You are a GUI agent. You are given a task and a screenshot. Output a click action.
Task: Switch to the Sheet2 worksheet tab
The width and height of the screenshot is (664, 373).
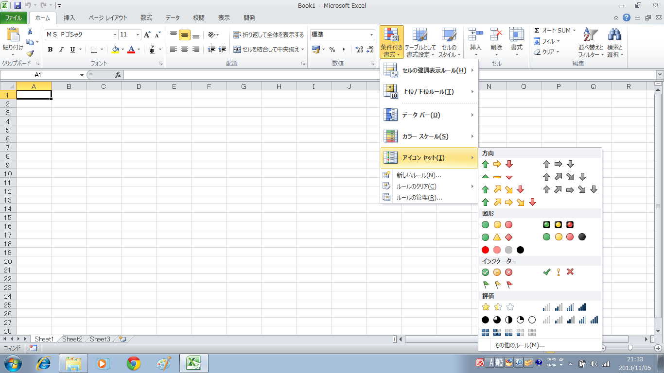[x=72, y=339]
